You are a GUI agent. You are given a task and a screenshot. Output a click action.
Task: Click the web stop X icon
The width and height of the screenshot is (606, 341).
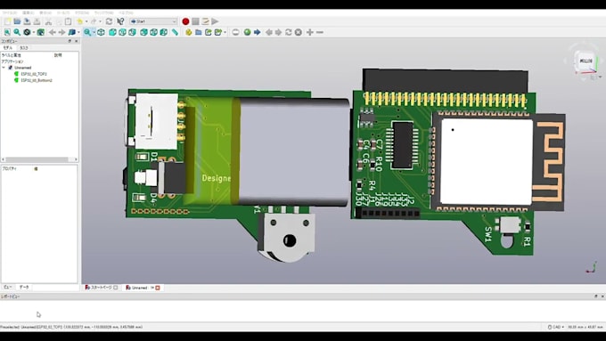[x=299, y=32]
